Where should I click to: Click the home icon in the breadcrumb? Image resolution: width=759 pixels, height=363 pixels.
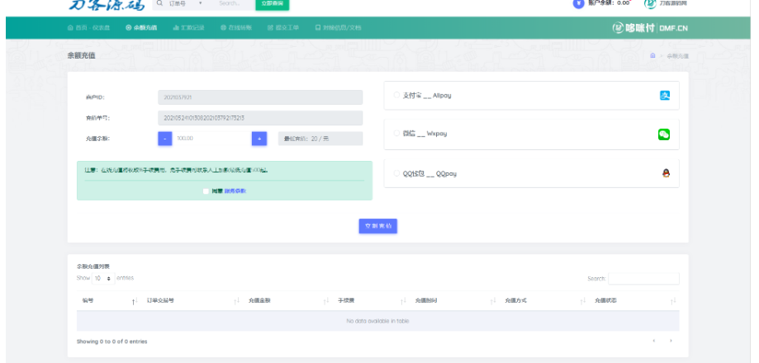tap(652, 55)
